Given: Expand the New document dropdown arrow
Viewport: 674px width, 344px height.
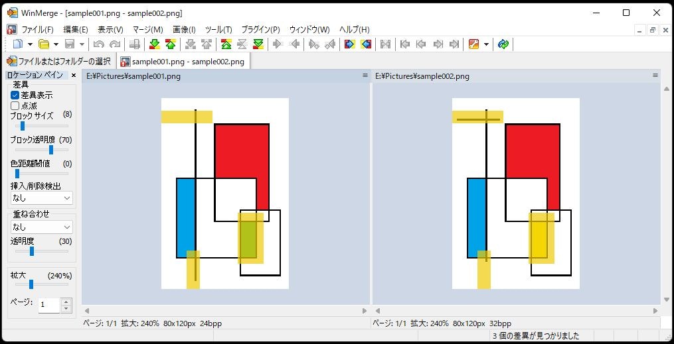Looking at the screenshot, I should tap(30, 44).
